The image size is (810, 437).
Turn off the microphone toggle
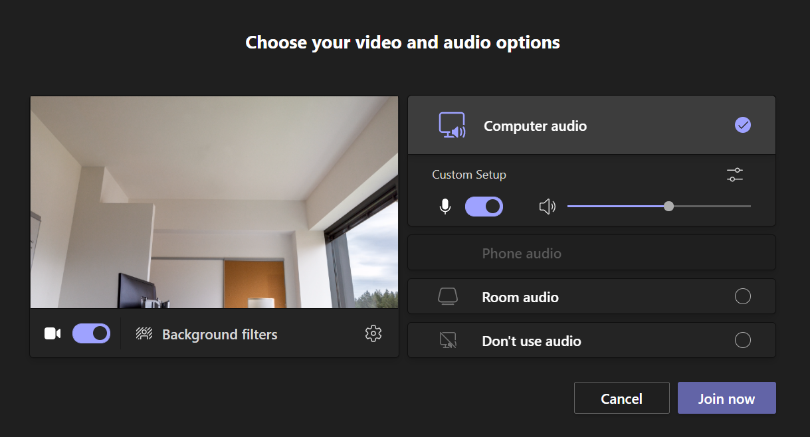[484, 207]
